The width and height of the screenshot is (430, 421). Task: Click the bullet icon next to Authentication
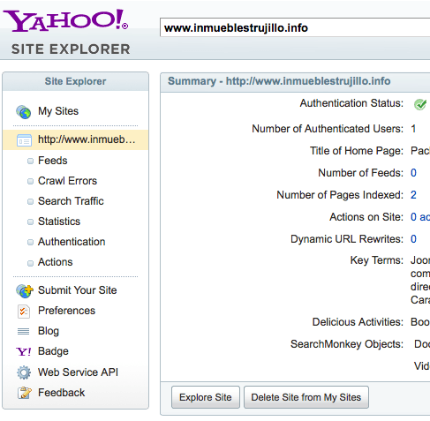30,242
